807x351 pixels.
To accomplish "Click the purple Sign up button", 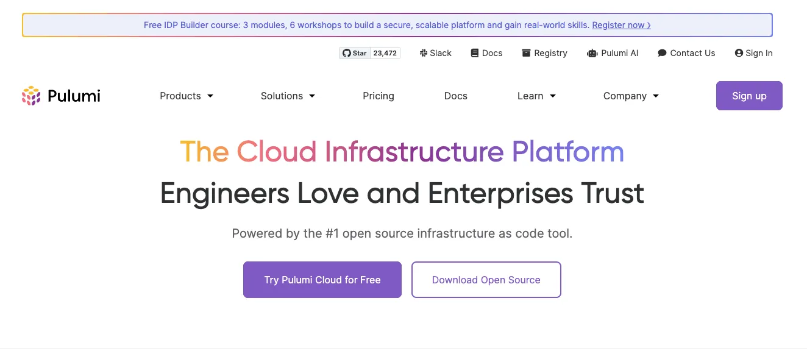I will pos(749,96).
